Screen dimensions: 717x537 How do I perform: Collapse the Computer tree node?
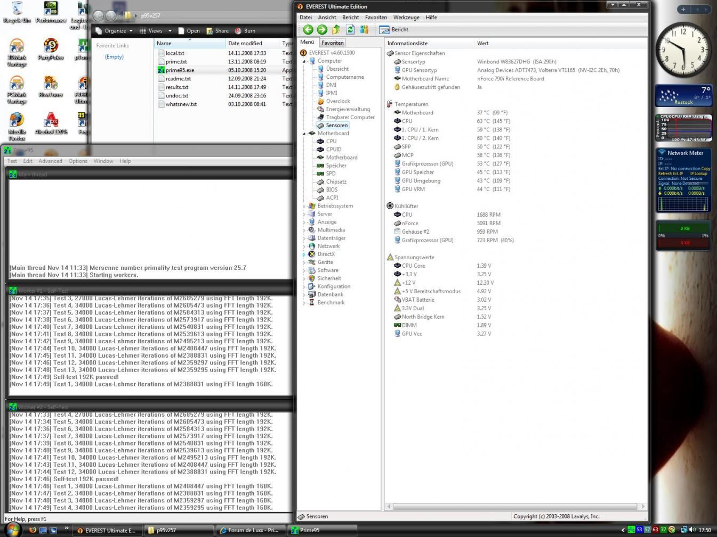point(304,61)
